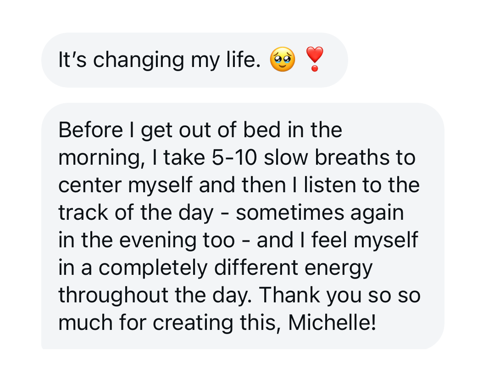The height and width of the screenshot is (379, 483).
Task: Click the word "track" in the message
Action: point(83,212)
